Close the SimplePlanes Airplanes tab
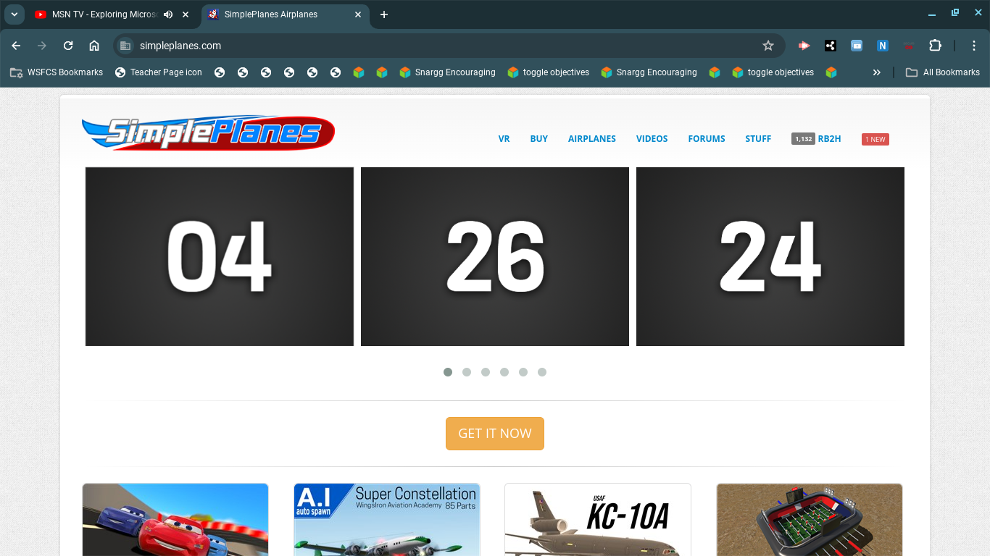The image size is (990, 556). (358, 14)
